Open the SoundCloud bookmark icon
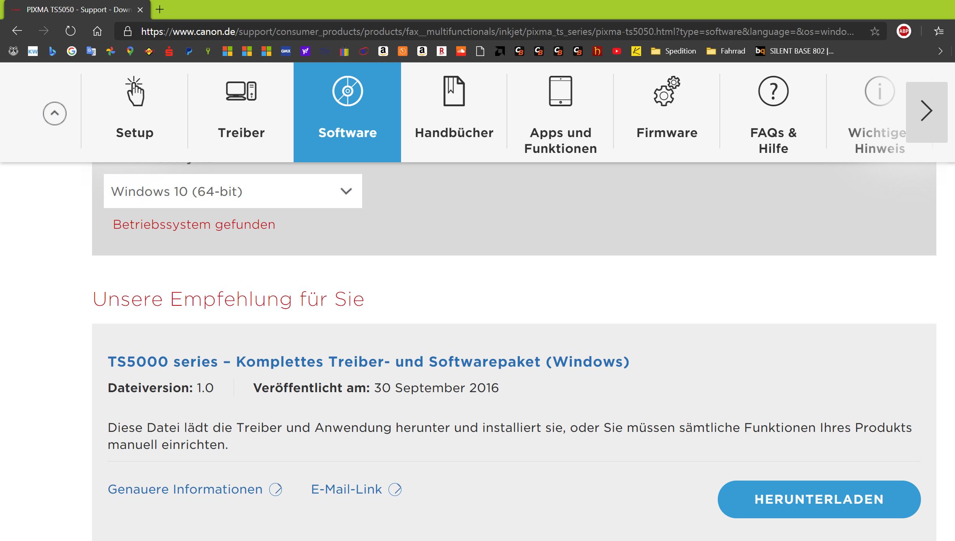This screenshot has width=955, height=541. click(461, 51)
